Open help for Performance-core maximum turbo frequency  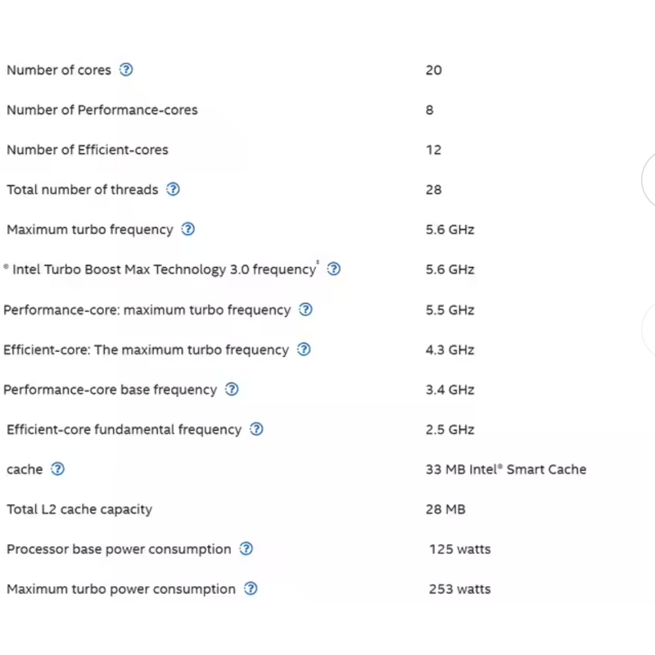click(305, 309)
